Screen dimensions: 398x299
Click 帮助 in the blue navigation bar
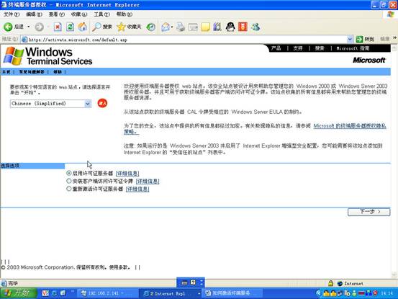pyautogui.click(x=58, y=72)
